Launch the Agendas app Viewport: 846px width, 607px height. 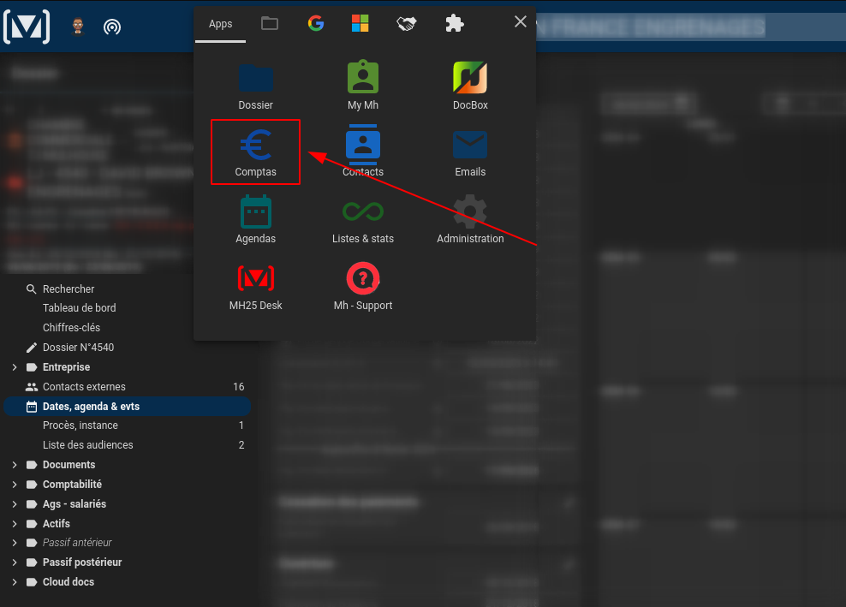[x=256, y=220]
